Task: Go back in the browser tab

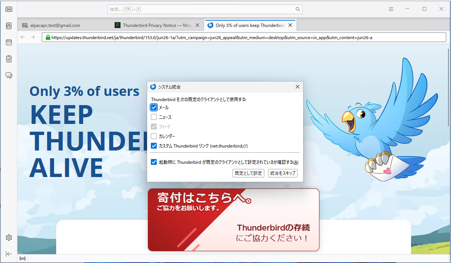Action: pyautogui.click(x=23, y=37)
